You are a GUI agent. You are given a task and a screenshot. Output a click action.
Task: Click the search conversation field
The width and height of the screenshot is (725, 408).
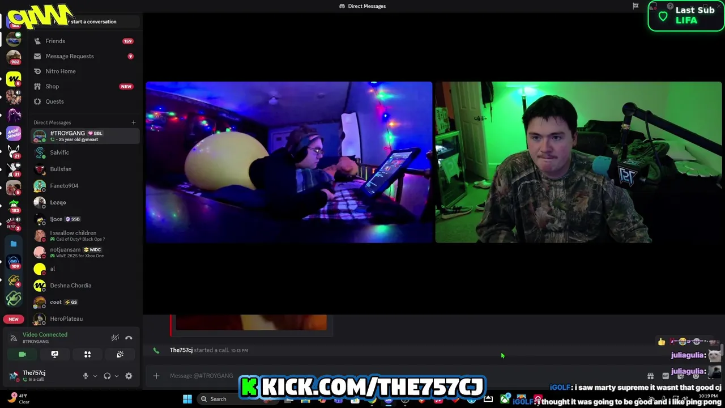click(x=85, y=22)
